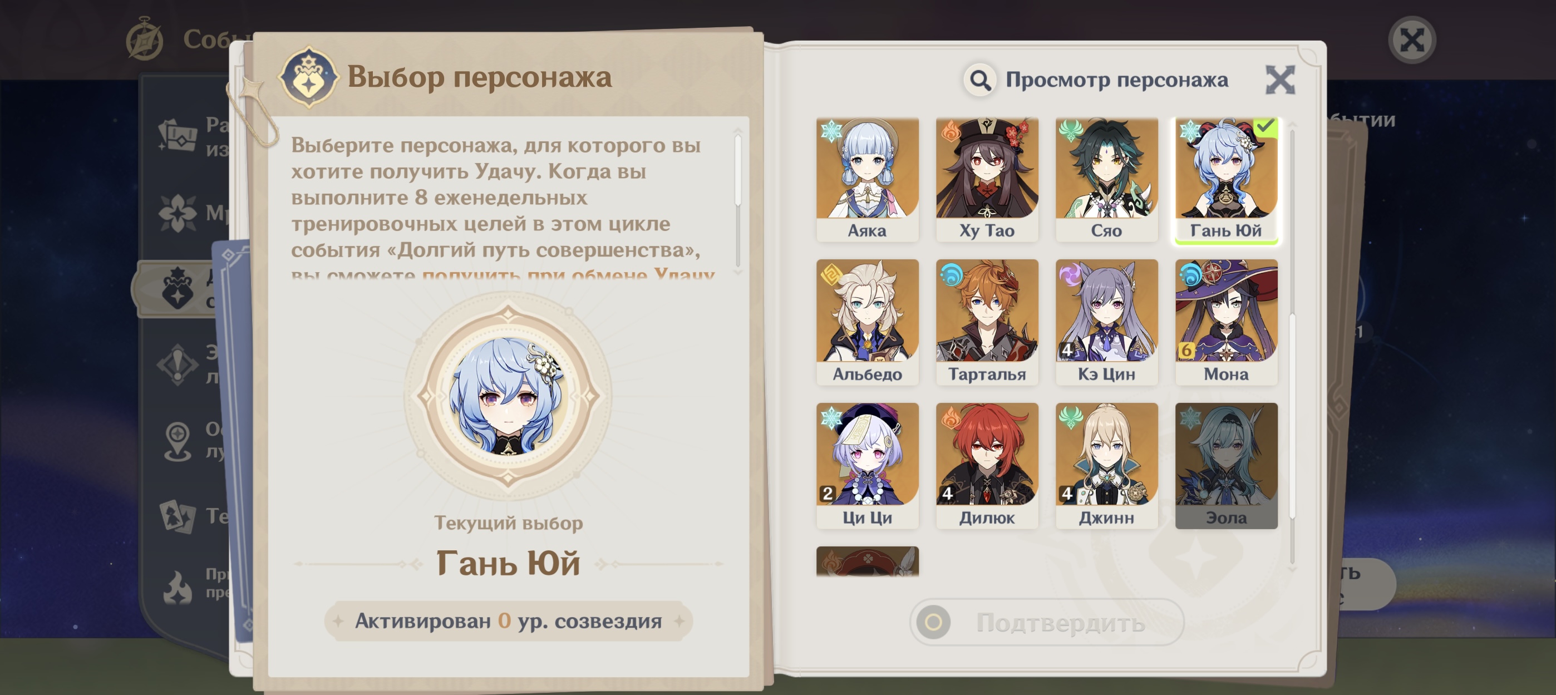Select Аяка character portrait
The image size is (1556, 695).
point(868,179)
